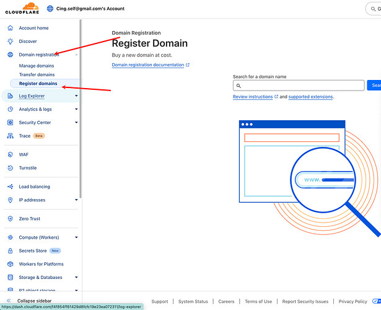Expand the Compute (Workers) submenu

click(x=76, y=237)
